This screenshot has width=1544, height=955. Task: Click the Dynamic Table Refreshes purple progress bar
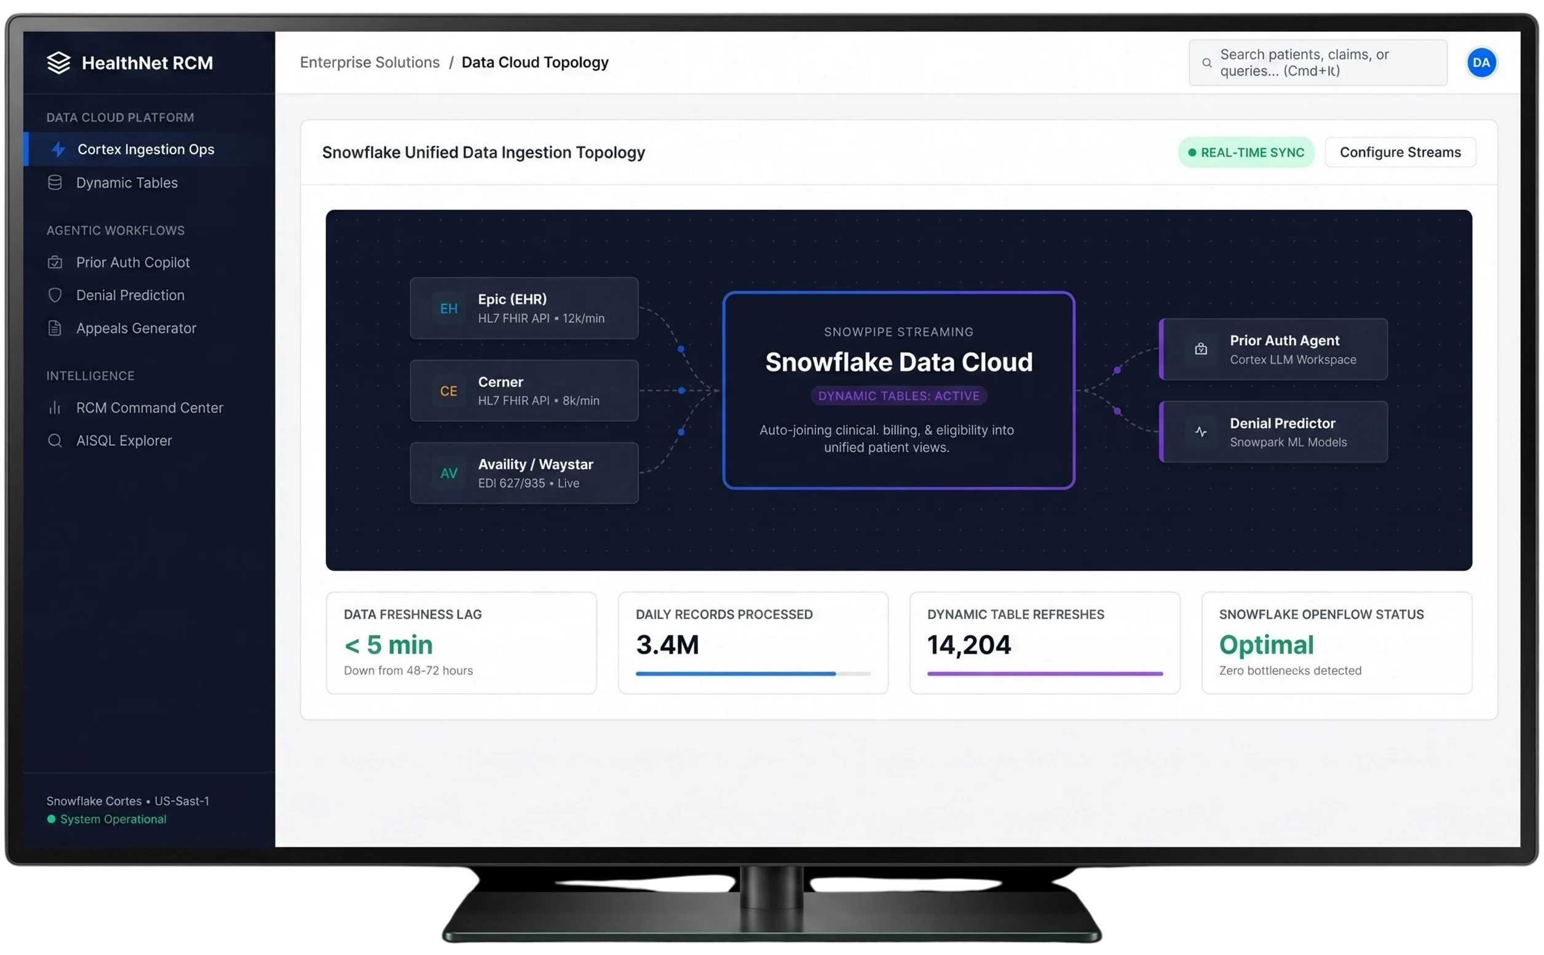(1044, 674)
